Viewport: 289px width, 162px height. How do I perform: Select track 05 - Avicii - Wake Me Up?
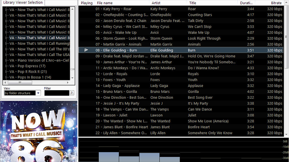click(x=116, y=33)
